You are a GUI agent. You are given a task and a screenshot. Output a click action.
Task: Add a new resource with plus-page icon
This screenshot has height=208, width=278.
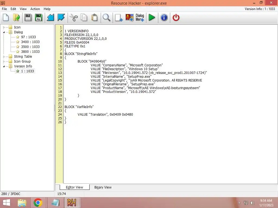click(119, 18)
